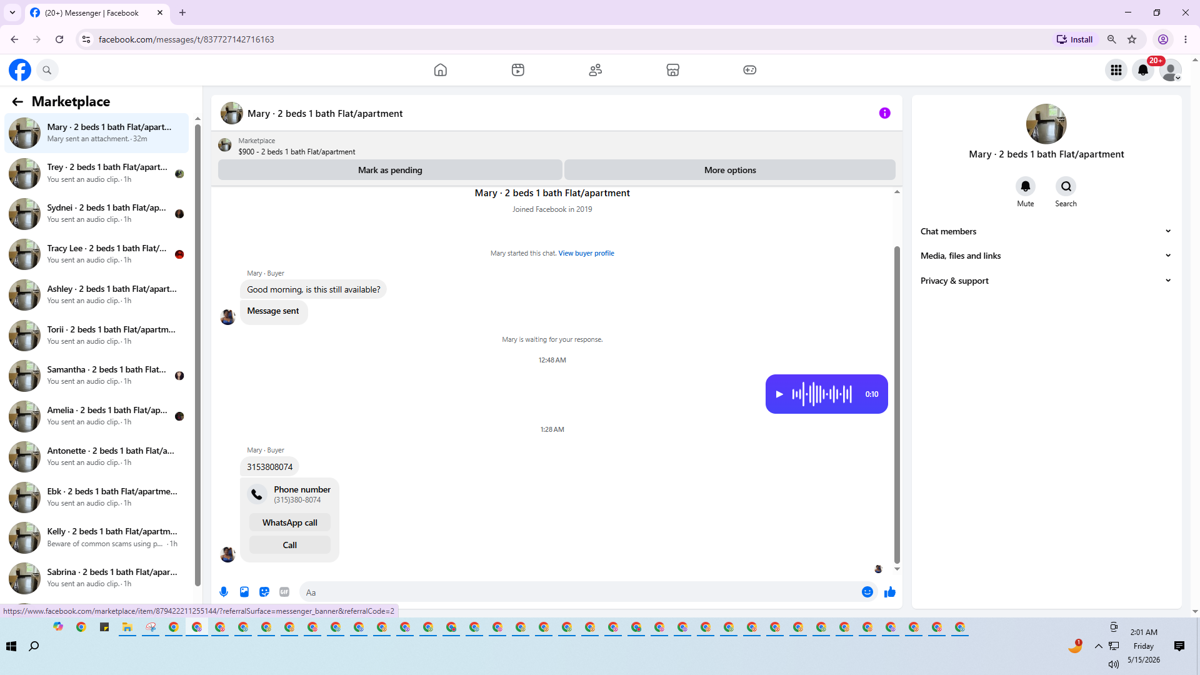
Task: Open a new browser tab
Action: (182, 12)
